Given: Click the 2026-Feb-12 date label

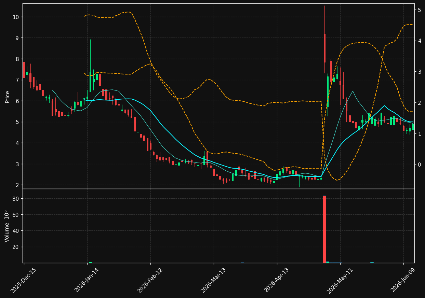Looking at the screenshot, I should pyautogui.click(x=150, y=281).
